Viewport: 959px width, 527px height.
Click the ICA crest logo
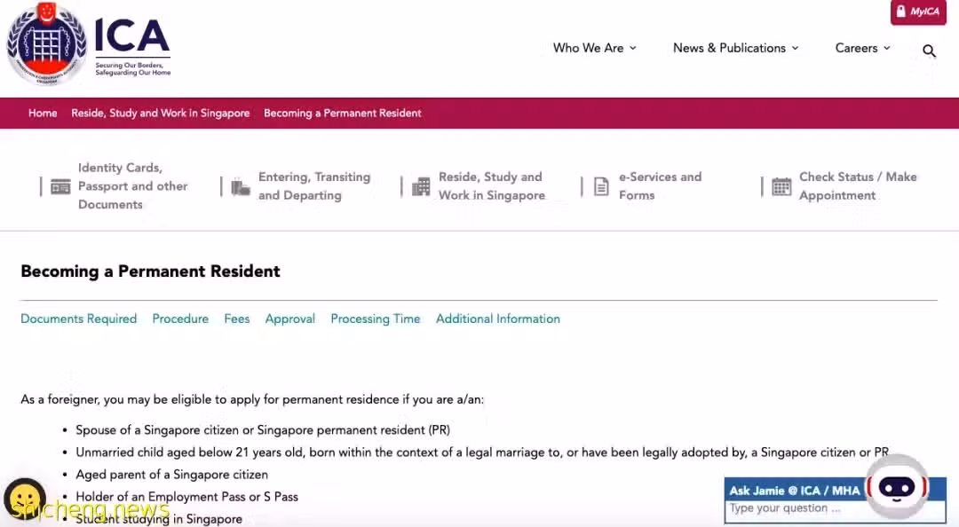[46, 43]
